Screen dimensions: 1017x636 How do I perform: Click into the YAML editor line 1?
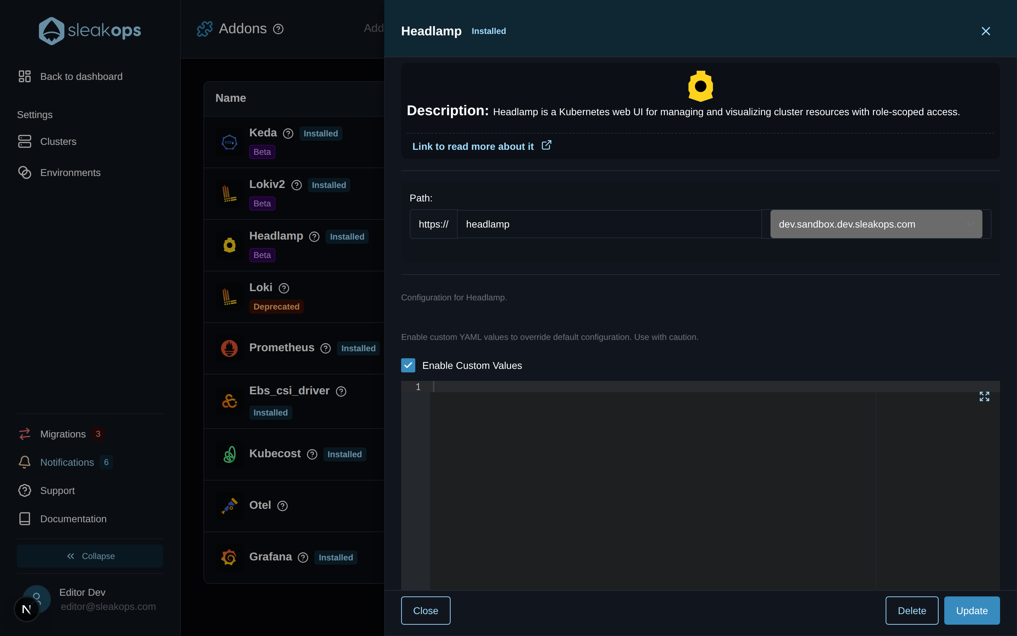pos(714,387)
